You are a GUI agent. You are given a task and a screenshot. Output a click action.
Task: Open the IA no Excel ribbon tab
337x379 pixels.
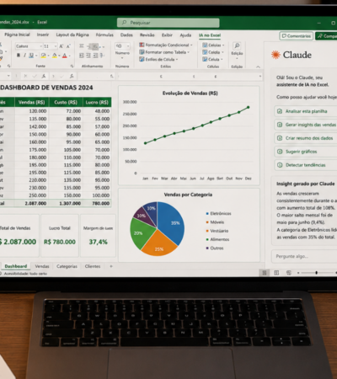210,35
